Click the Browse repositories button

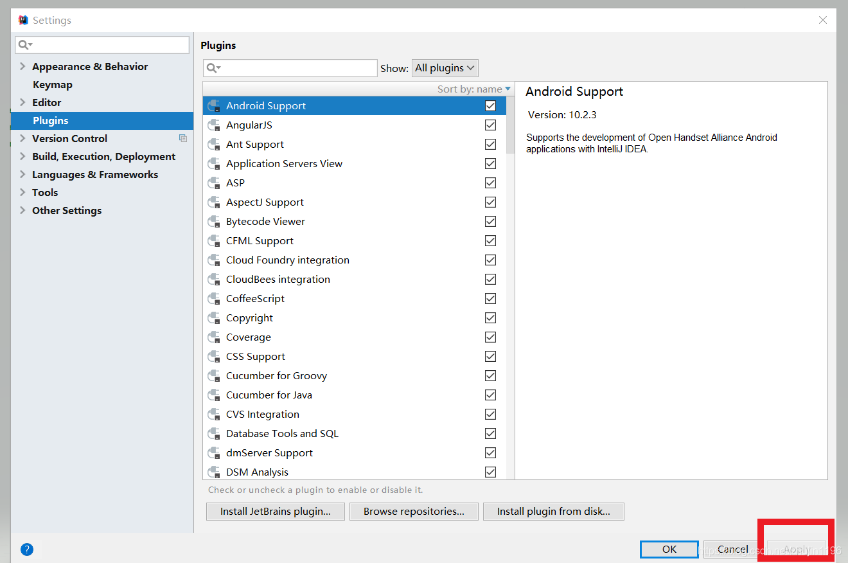pyautogui.click(x=414, y=512)
